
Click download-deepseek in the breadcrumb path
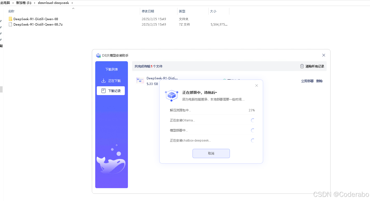coord(53,3)
